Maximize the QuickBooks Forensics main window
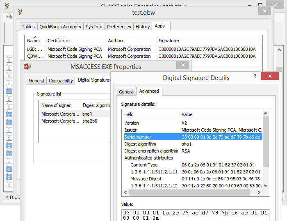 [x=260, y=5]
